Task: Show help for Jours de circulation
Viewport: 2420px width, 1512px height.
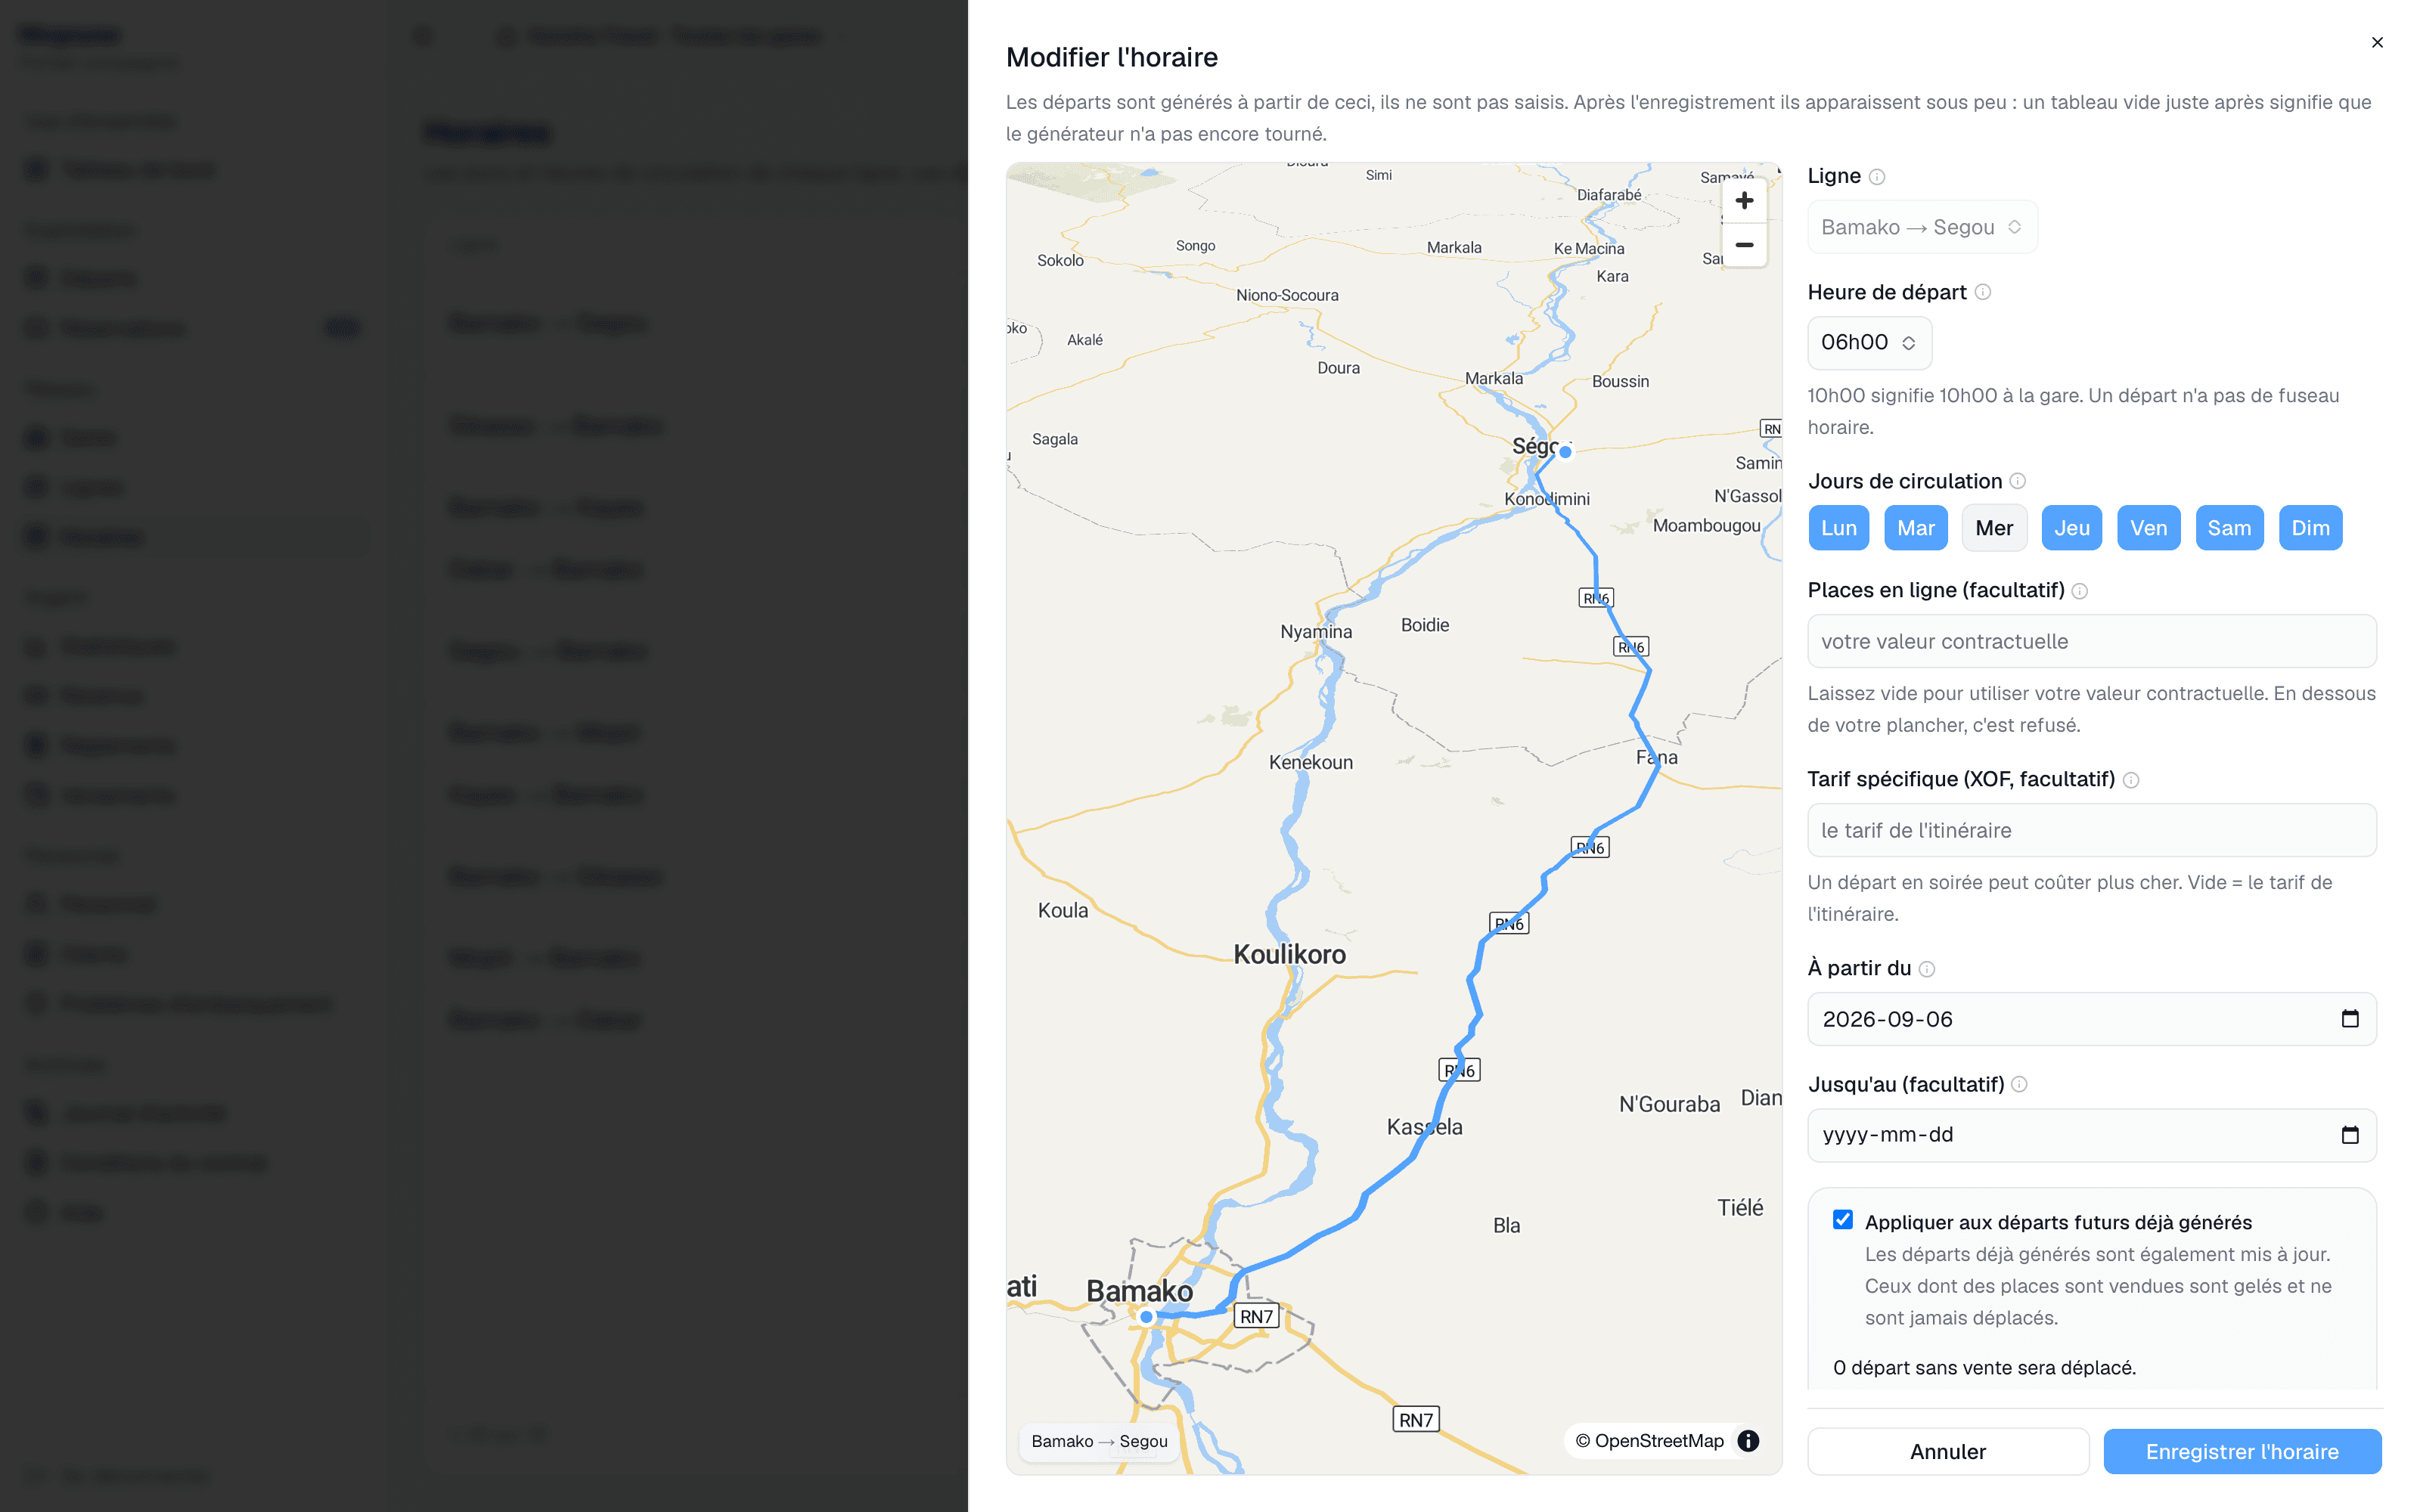Action: coord(2018,481)
